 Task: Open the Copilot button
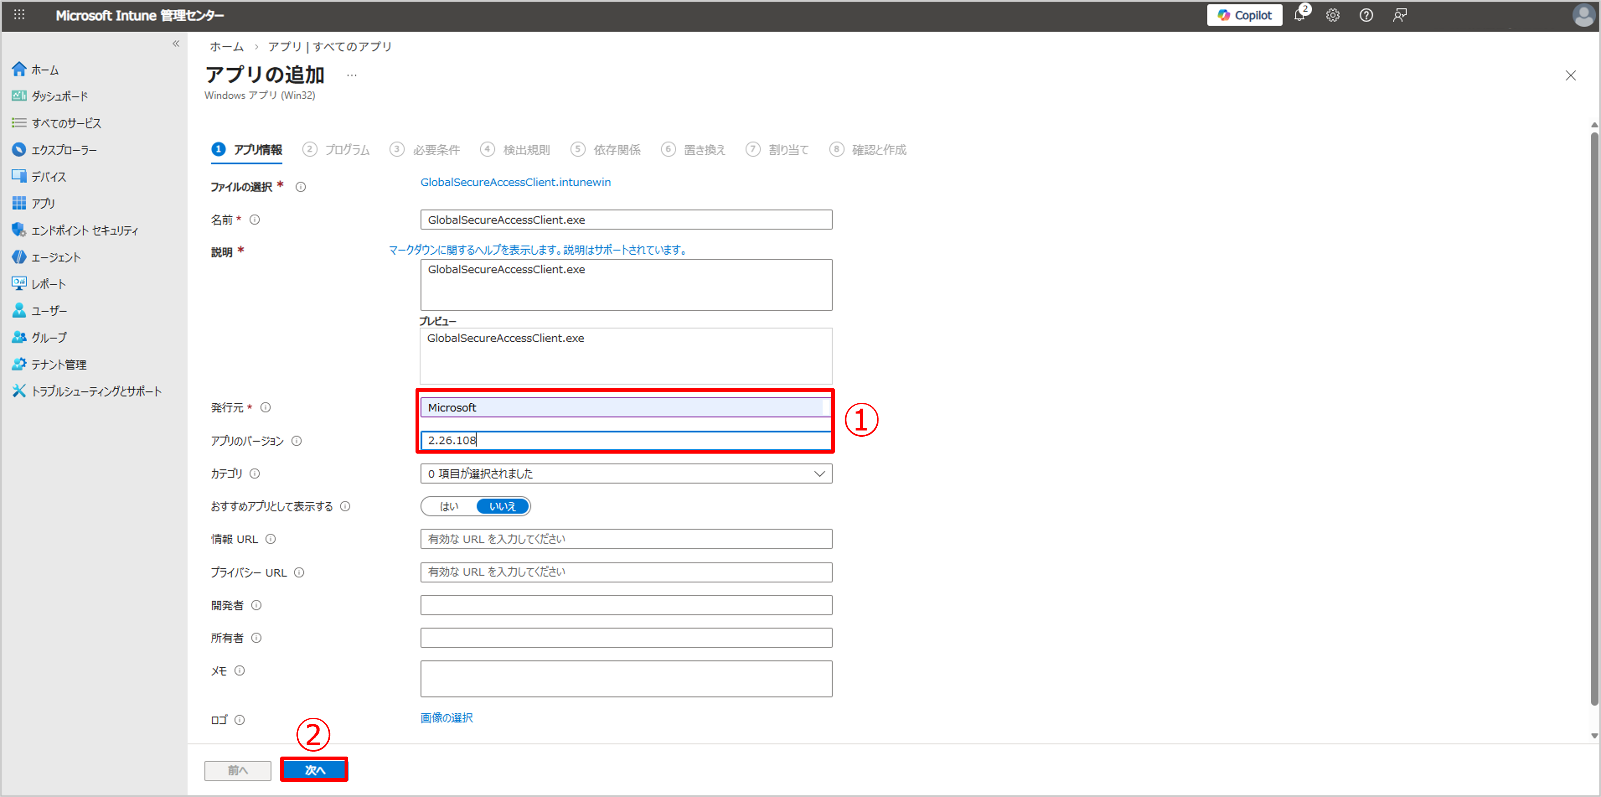click(1244, 15)
